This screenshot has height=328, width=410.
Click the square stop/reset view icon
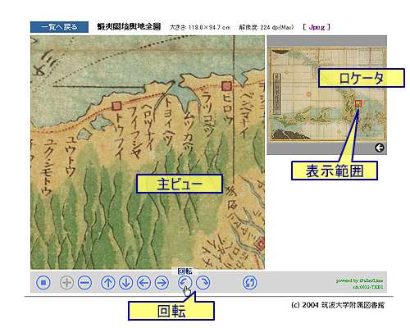[43, 283]
